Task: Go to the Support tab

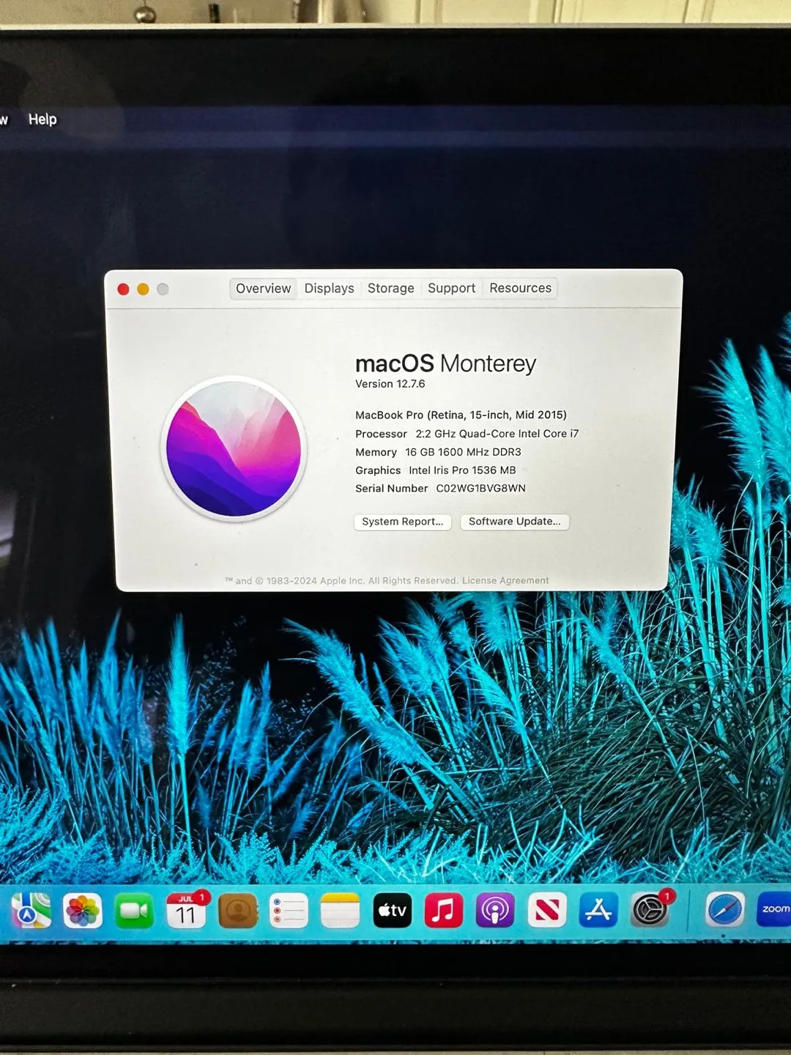Action: (452, 289)
